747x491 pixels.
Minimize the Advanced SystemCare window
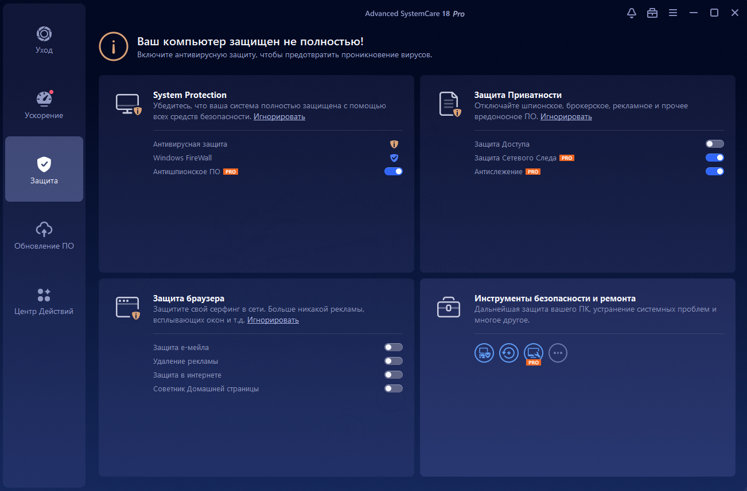coord(694,13)
